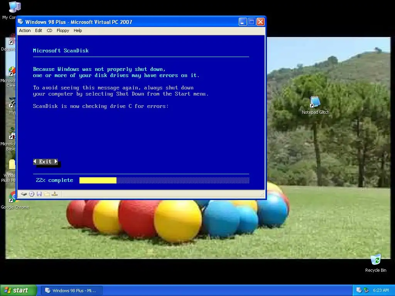Click the Virtual PC window resize grip
Screen dimensions: 395x296
(262, 195)
